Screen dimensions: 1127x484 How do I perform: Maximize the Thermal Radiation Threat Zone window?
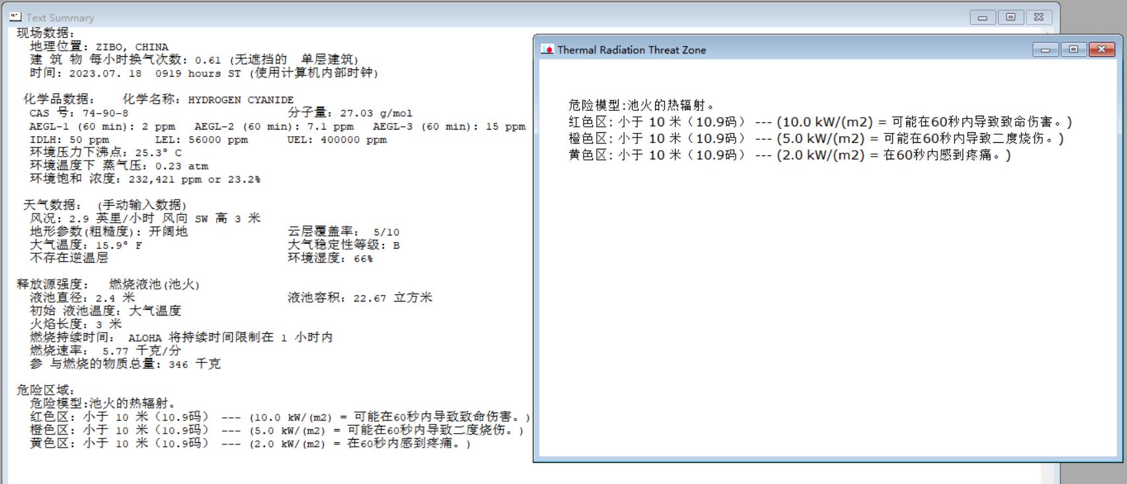(1073, 50)
